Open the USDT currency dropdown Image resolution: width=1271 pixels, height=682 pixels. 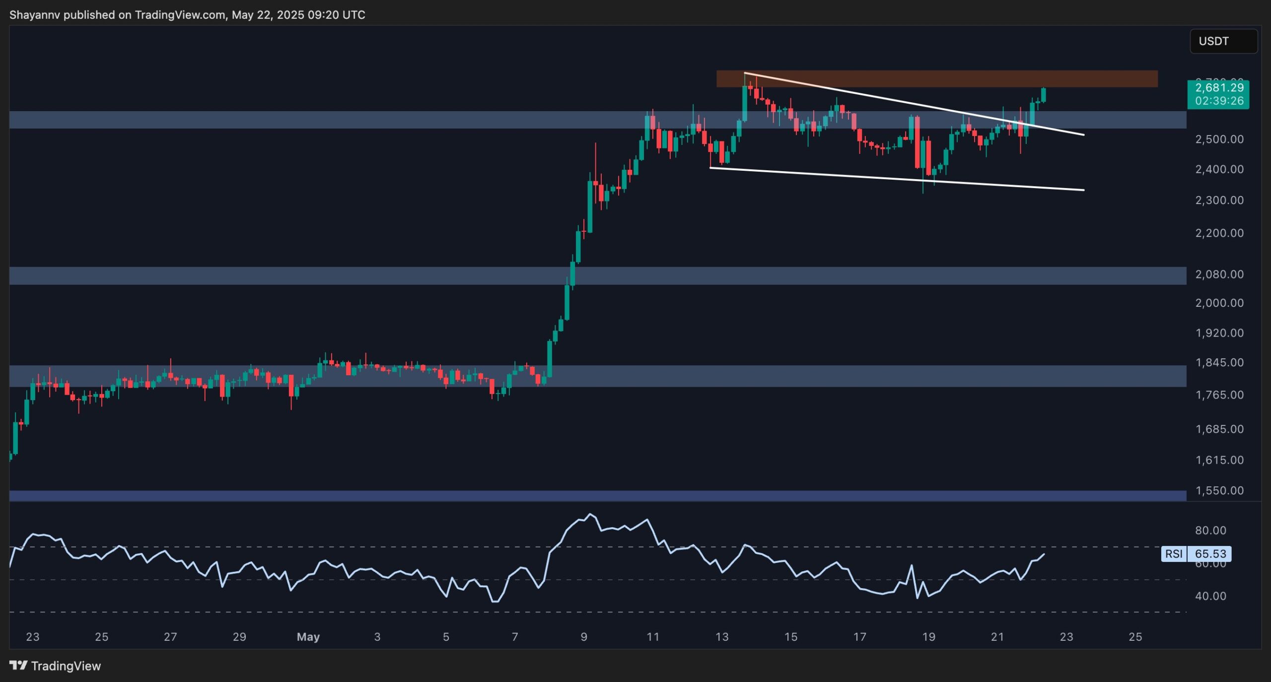point(1223,41)
